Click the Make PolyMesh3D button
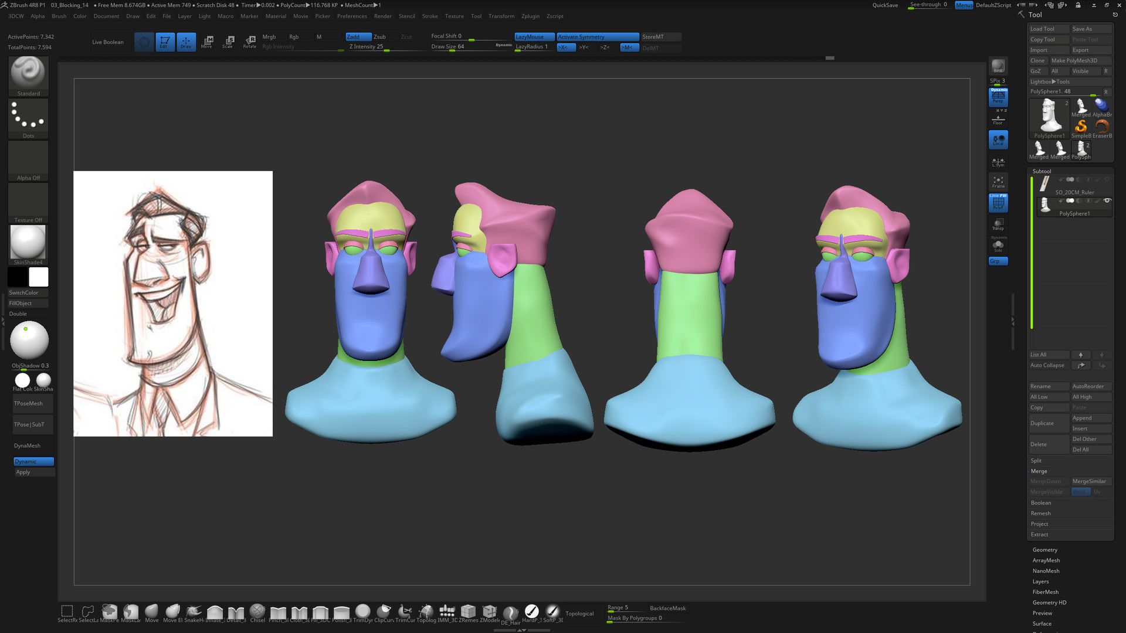Image resolution: width=1126 pixels, height=633 pixels. pyautogui.click(x=1074, y=60)
